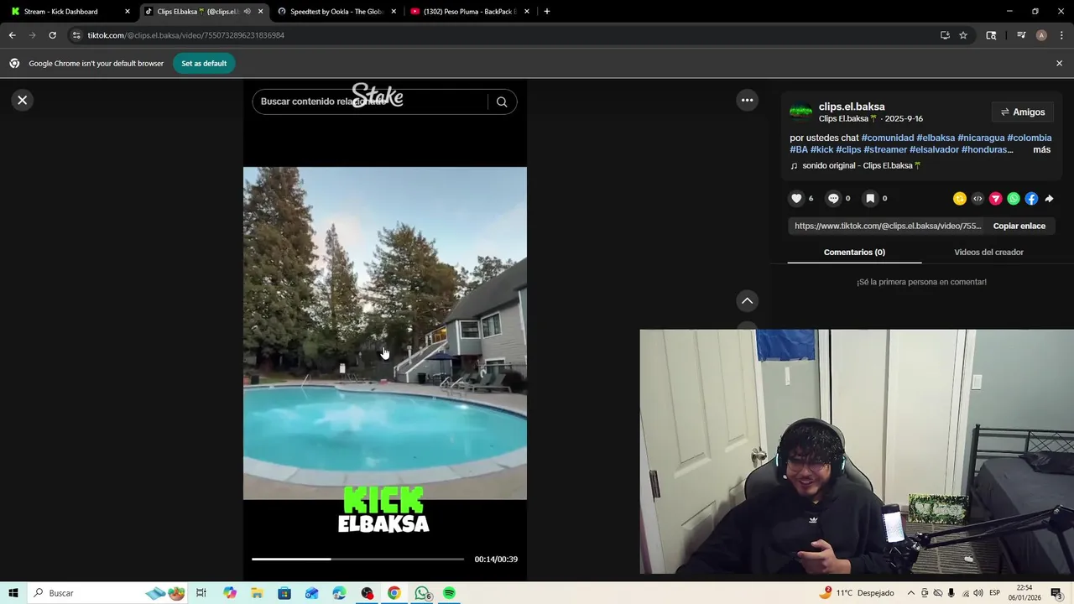Reload the current page
The height and width of the screenshot is (604, 1074).
point(52,35)
